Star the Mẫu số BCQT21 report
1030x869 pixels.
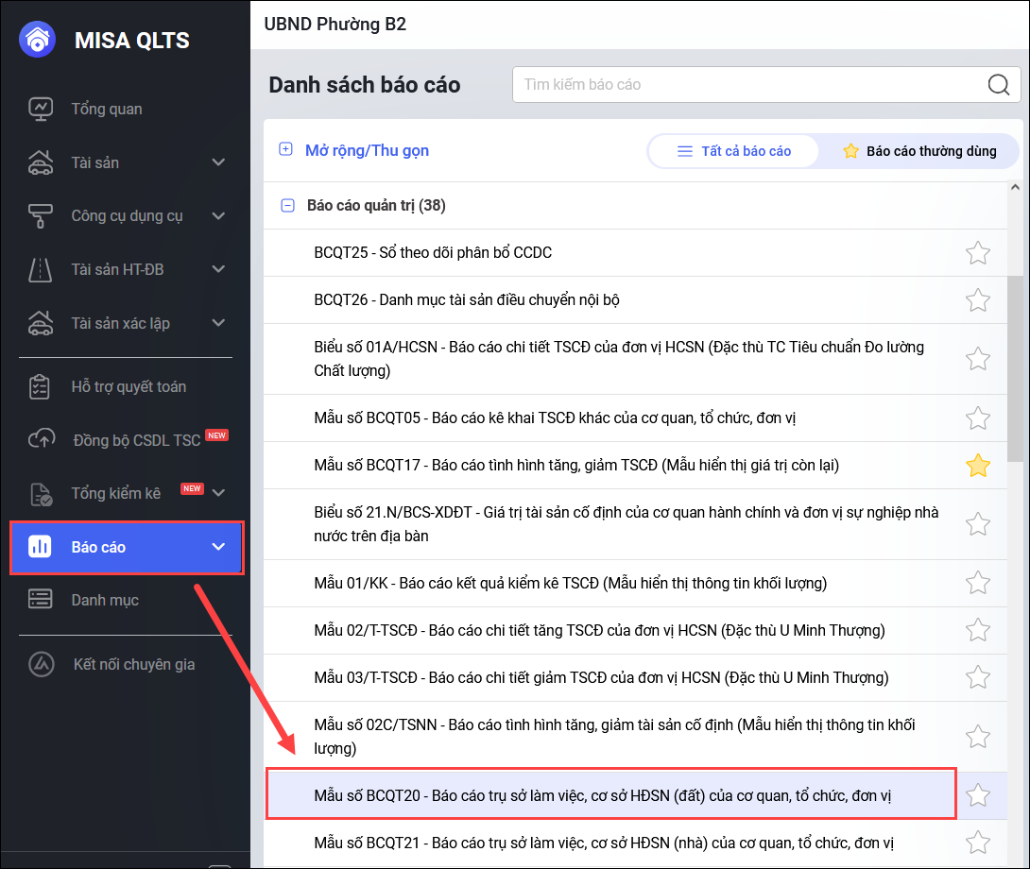(x=977, y=842)
